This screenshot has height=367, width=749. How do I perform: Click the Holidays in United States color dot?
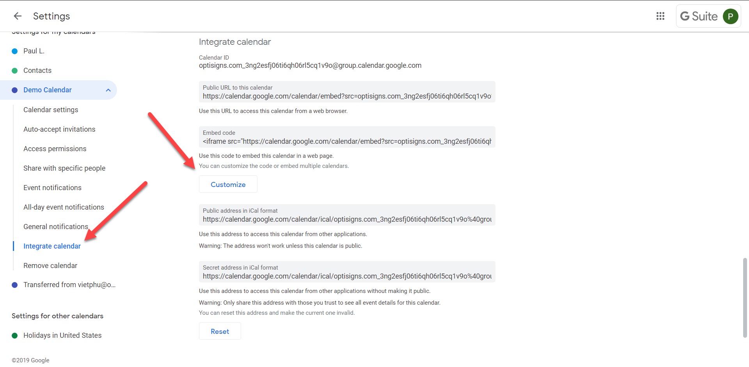(15, 335)
